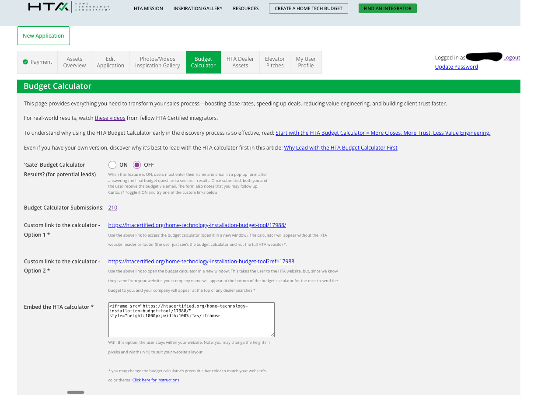Open the 'these videos' link
The width and height of the screenshot is (534, 395).
[110, 118]
